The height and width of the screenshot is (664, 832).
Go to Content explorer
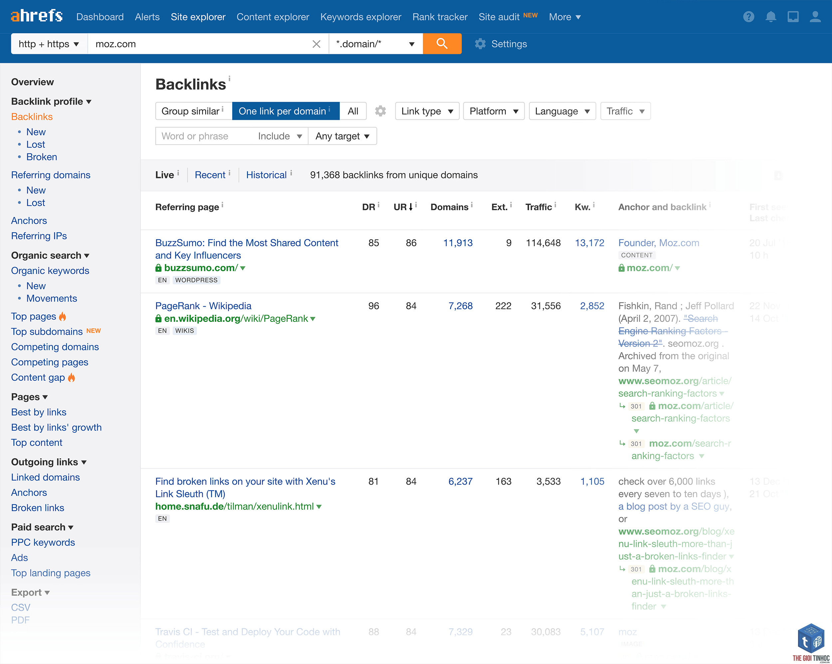(x=273, y=17)
